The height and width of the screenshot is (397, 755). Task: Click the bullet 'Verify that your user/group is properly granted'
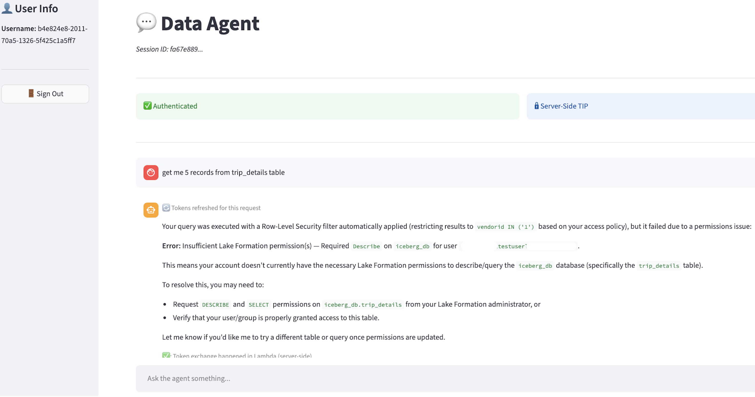point(276,318)
